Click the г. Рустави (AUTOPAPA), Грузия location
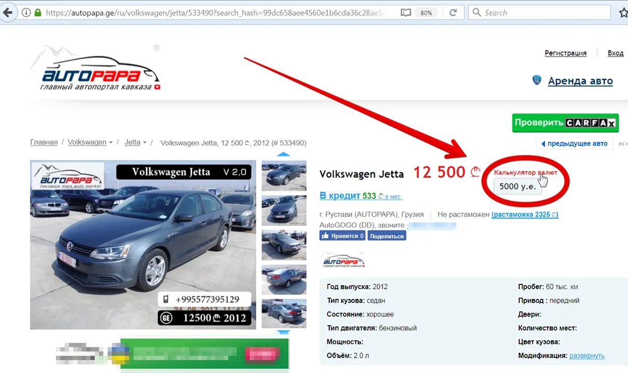The width and height of the screenshot is (628, 373). pos(371,214)
